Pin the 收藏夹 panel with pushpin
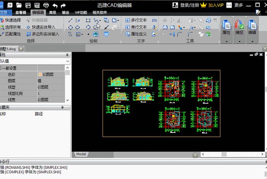Screen dimensions: 267x179 63,107
